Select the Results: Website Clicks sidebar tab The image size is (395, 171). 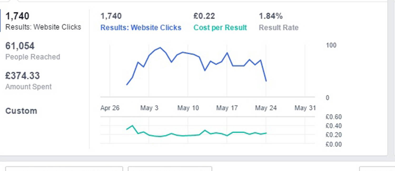43,21
